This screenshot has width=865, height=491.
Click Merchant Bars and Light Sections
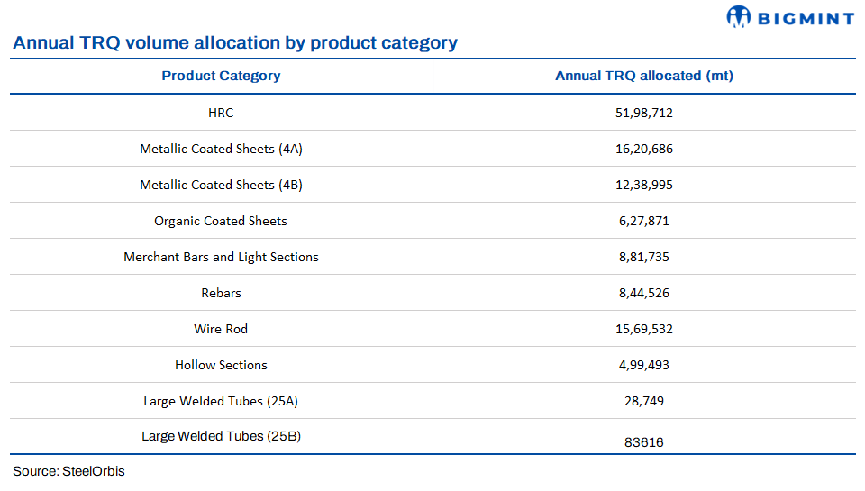coord(221,257)
